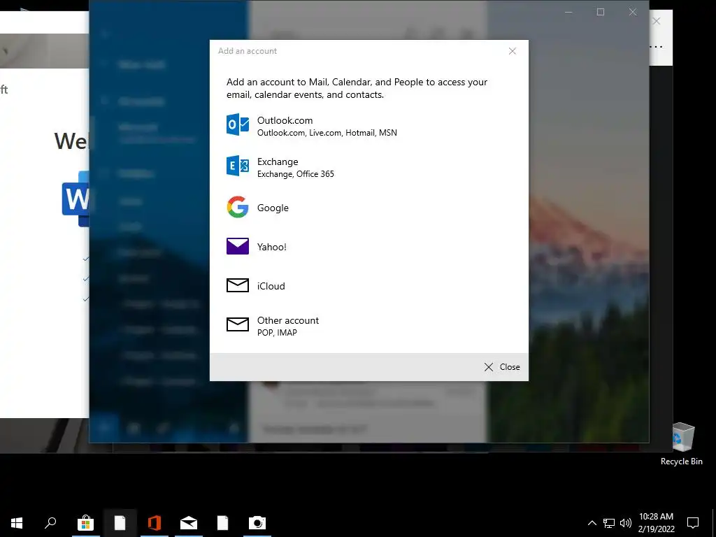Choose the iCloud envelope icon
The image size is (716, 537).
click(238, 285)
